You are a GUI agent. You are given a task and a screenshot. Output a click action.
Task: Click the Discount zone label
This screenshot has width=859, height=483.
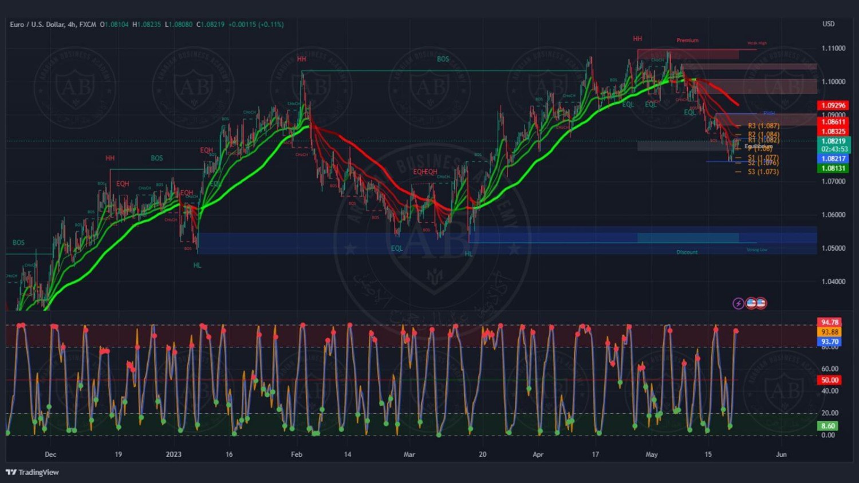click(687, 252)
